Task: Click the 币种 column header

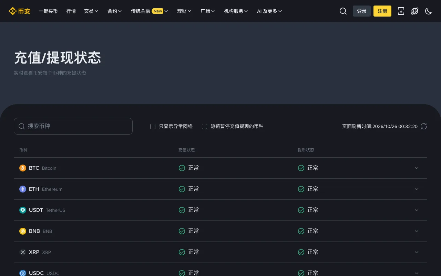Action: coord(23,150)
